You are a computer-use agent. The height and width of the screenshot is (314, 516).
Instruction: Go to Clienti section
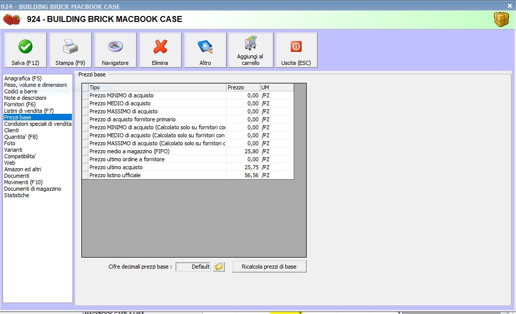pos(11,130)
